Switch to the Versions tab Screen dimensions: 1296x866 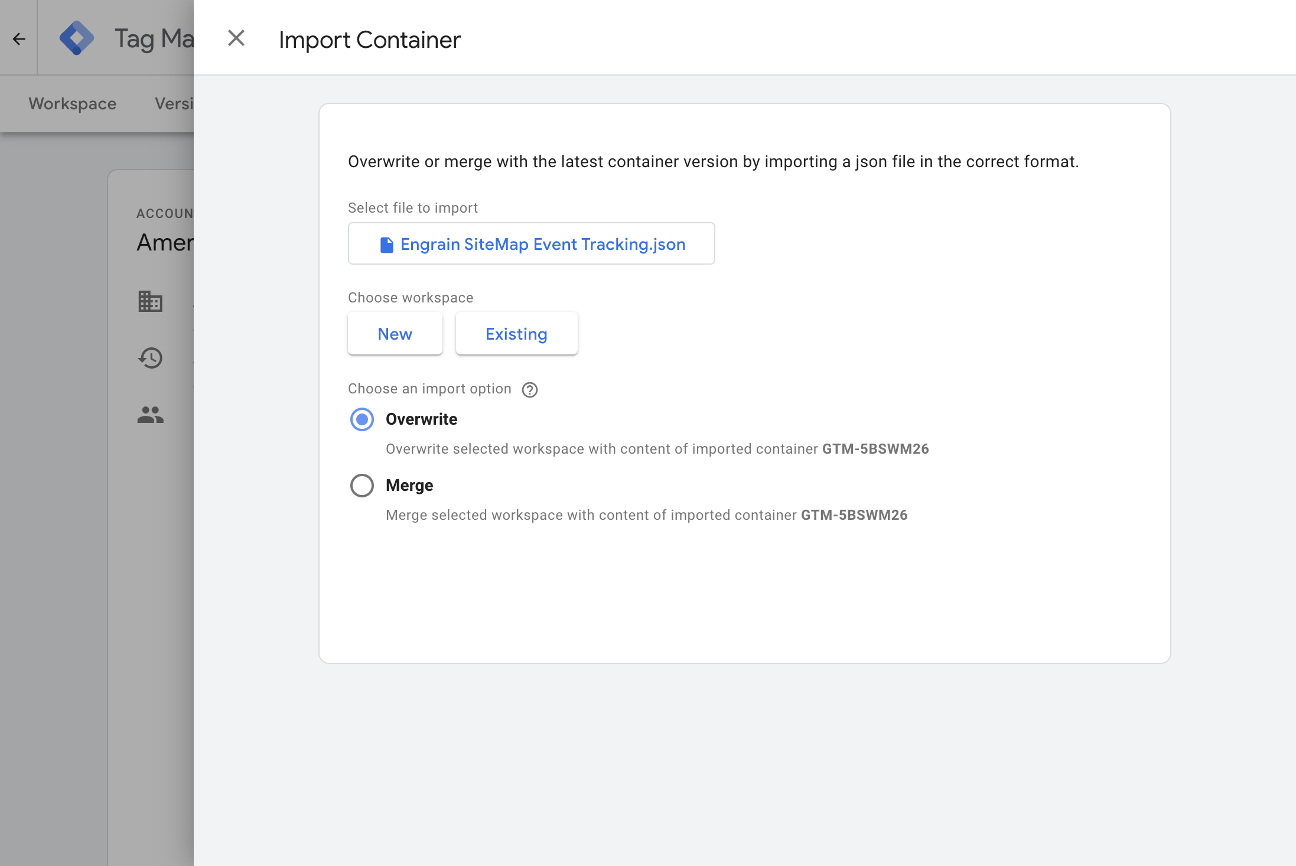[174, 103]
